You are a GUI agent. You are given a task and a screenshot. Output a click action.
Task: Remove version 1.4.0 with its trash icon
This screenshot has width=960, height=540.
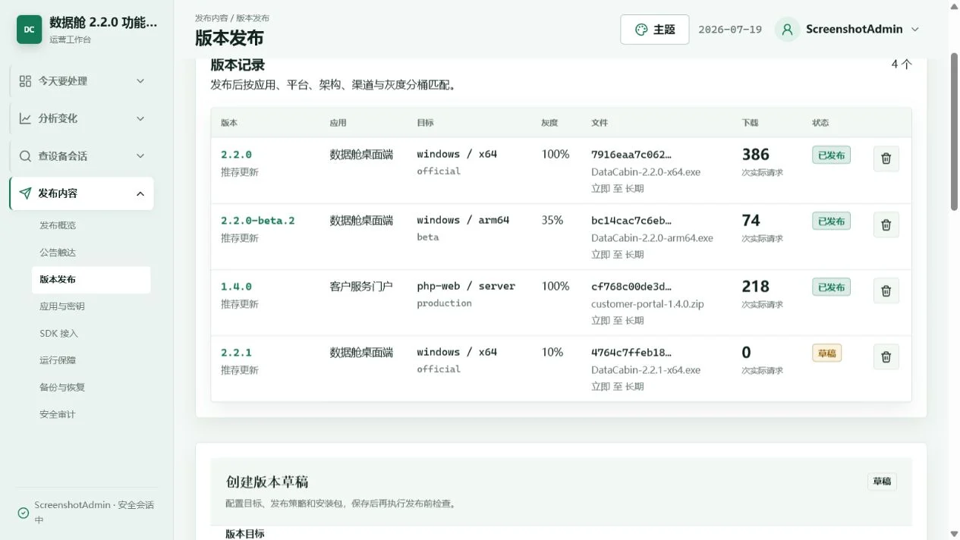pyautogui.click(x=886, y=291)
